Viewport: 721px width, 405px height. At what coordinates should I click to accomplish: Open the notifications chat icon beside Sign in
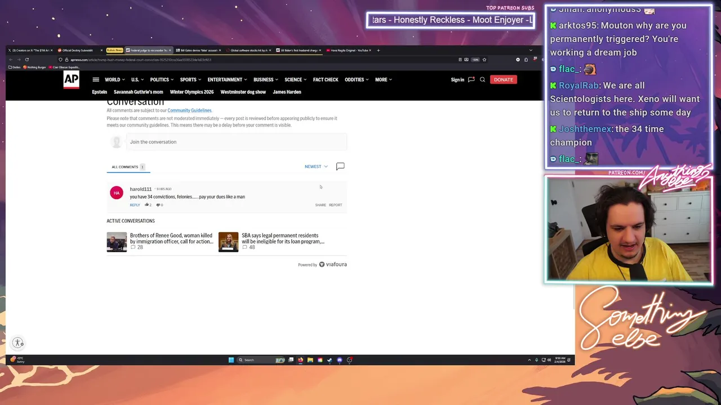471,80
